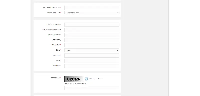
Task: Click the Road/Street/Lane input box
Action: point(92,35)
